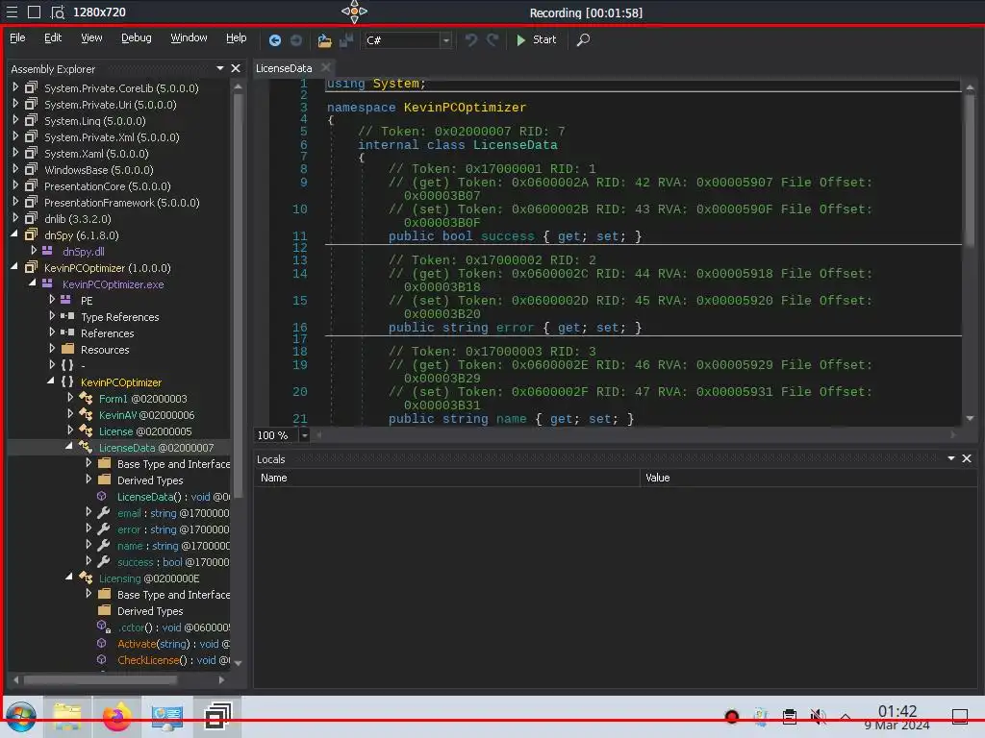
Task: Collapse the LicenseData class node
Action: point(69,447)
